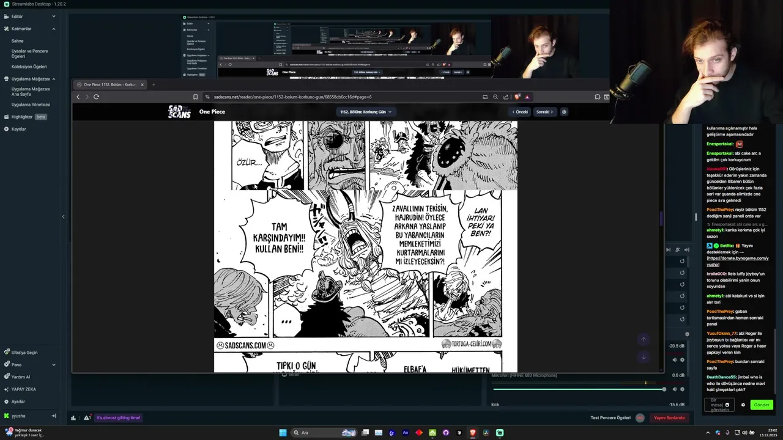This screenshot has height=440, width=783.
Task: Collapse the studio side panel arrow
Action: (63, 216)
